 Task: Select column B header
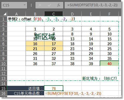pos(35,14)
